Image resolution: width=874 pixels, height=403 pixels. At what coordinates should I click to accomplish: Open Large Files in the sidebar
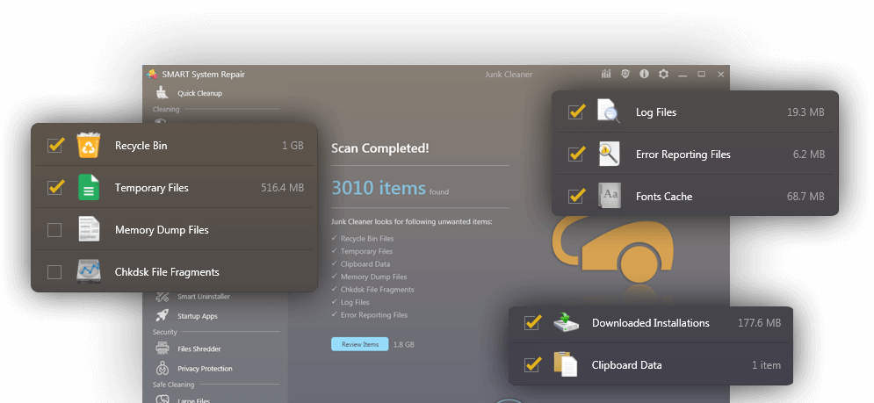[x=193, y=399]
